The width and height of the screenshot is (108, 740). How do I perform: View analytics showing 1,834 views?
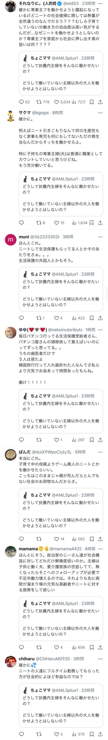coord(79,223)
